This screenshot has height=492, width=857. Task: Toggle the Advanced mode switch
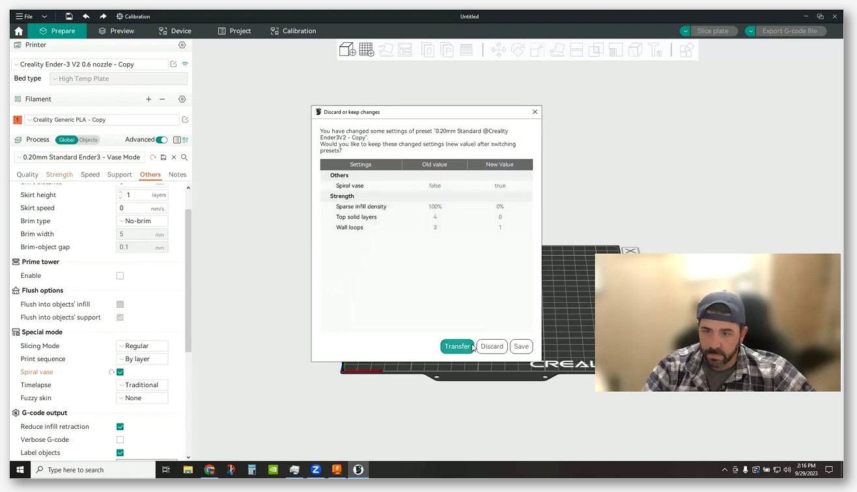162,140
